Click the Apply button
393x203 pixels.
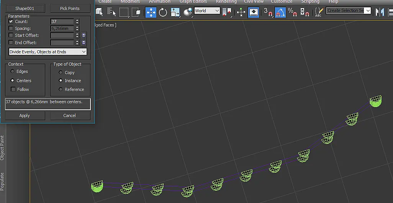(x=25, y=116)
